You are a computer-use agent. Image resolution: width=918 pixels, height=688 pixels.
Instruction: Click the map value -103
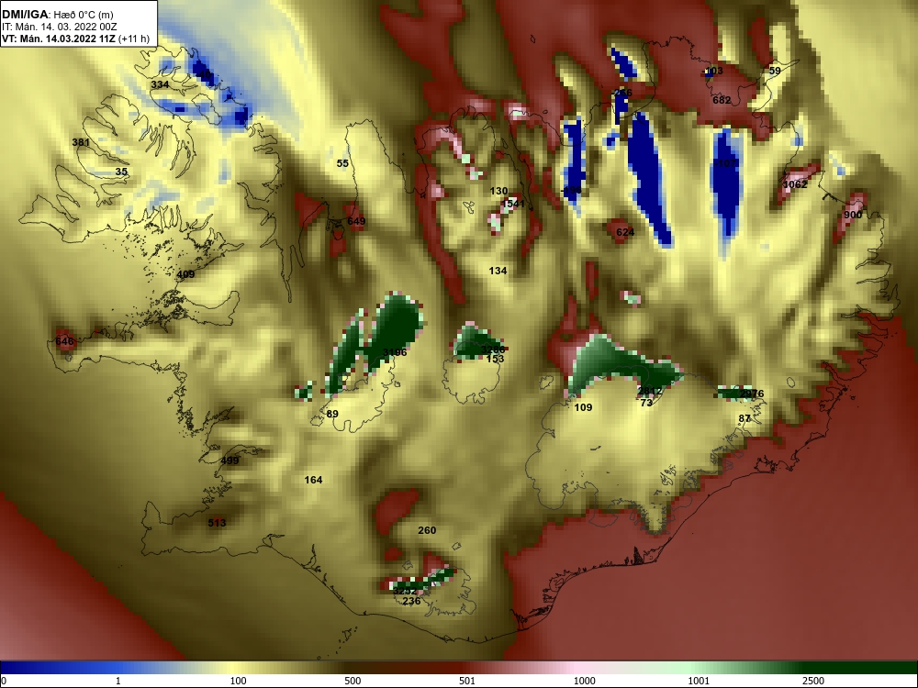(712, 71)
